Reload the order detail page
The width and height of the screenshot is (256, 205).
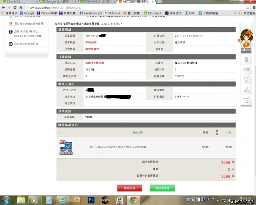click(15, 8)
